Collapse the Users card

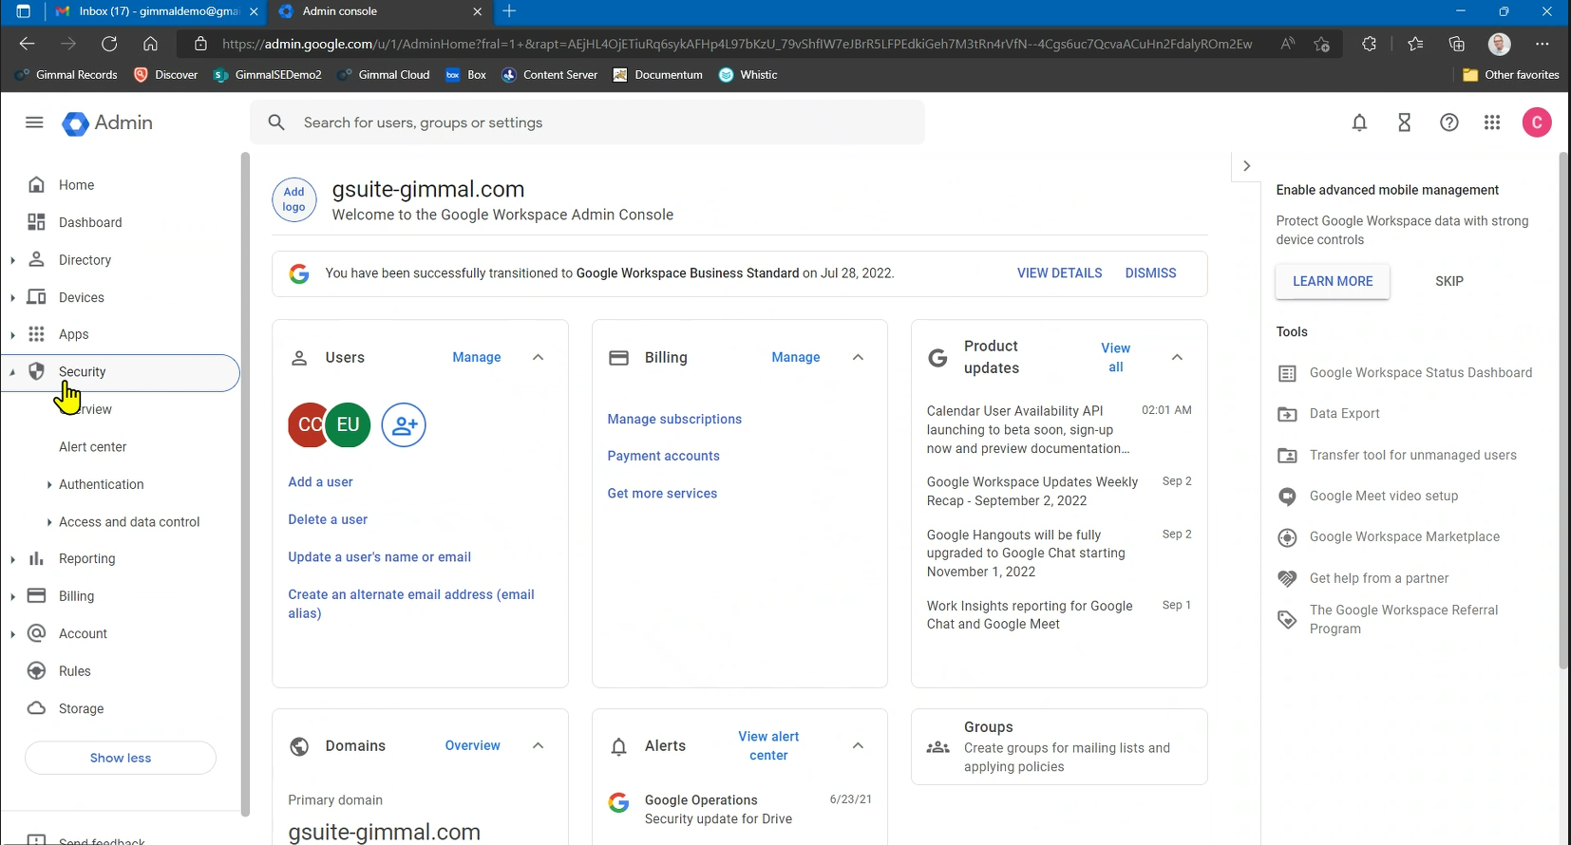[x=539, y=358]
